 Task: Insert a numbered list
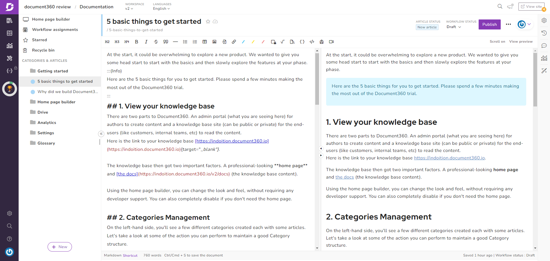pos(195,42)
